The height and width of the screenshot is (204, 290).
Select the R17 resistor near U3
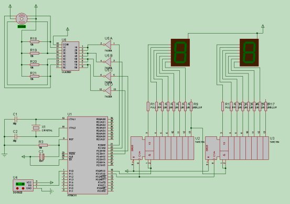(266, 106)
